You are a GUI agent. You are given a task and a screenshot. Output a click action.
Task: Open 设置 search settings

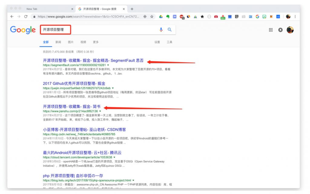pos(157,42)
